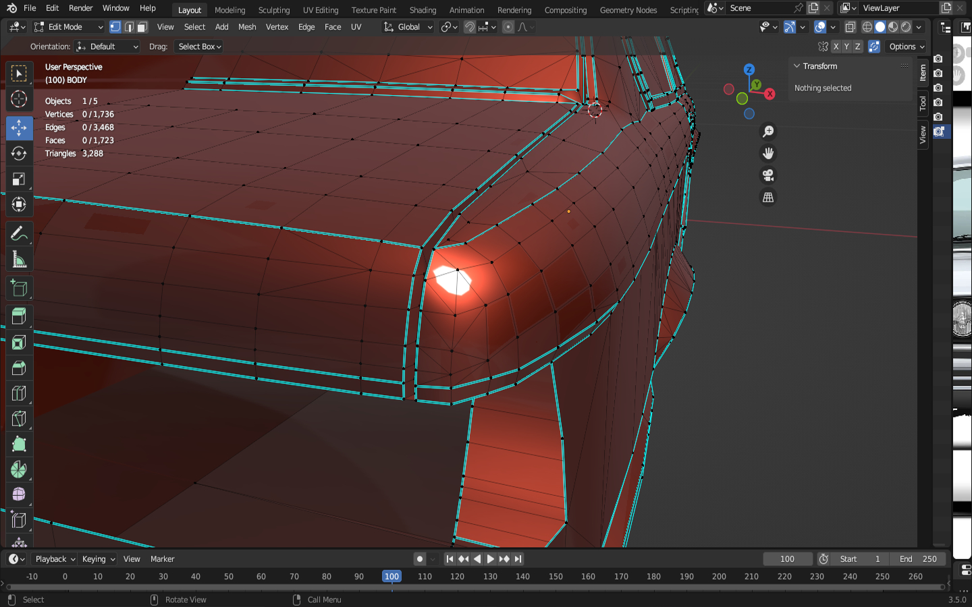
Task: Select the combined Transform tool
Action: (x=19, y=204)
